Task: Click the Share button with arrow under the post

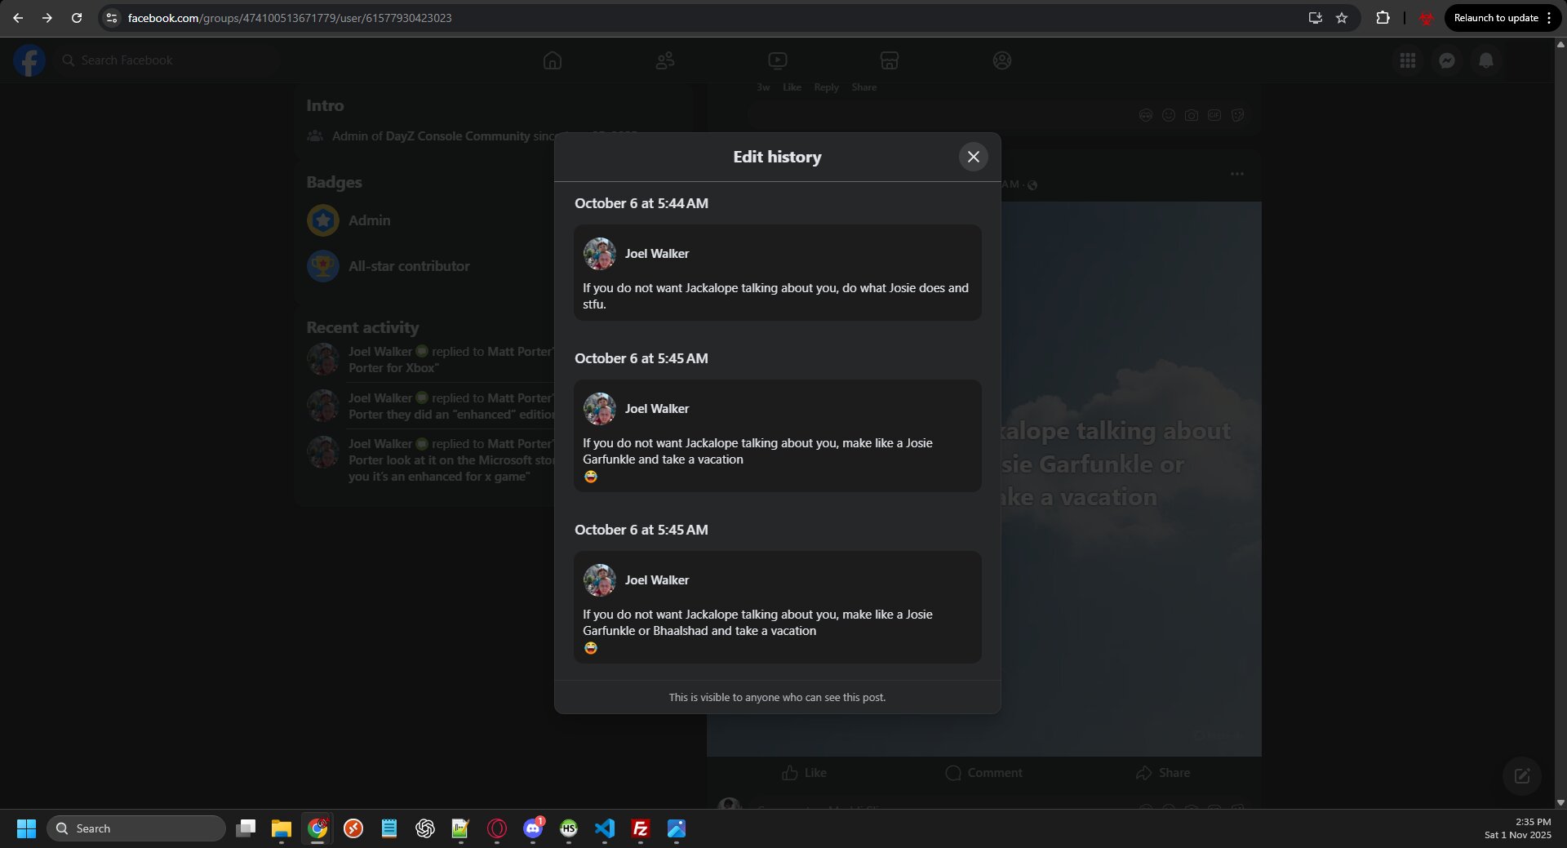Action: [x=1163, y=773]
